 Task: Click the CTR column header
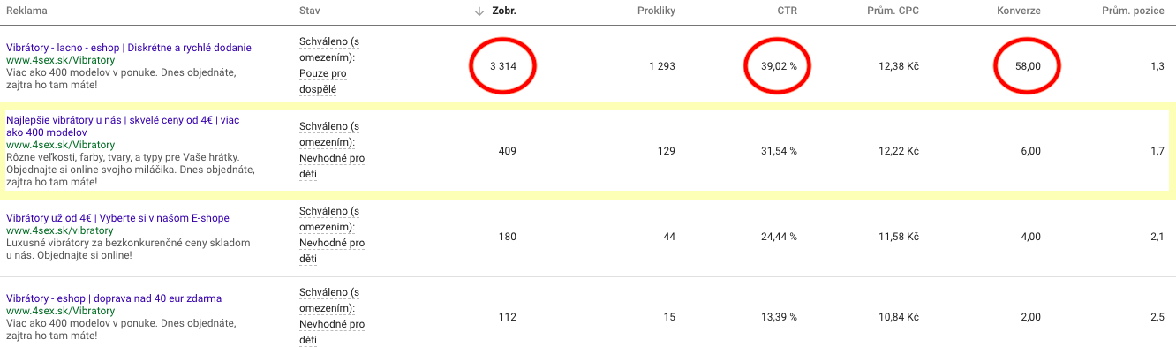click(x=787, y=11)
